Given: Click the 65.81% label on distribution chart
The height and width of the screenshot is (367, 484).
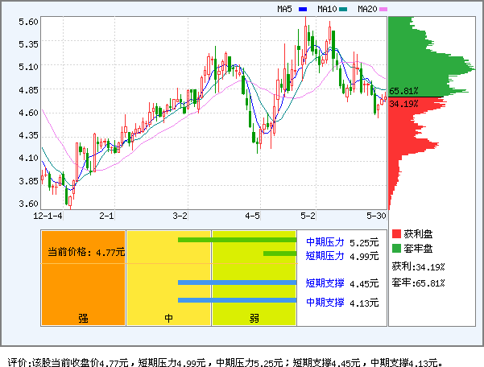Looking at the screenshot, I should [403, 91].
